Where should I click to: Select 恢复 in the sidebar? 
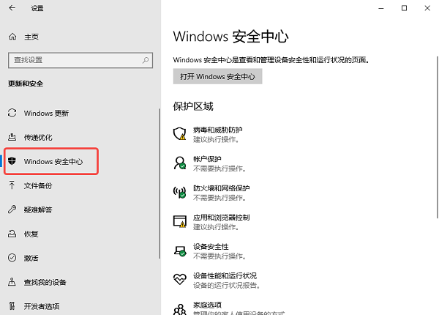[31, 234]
